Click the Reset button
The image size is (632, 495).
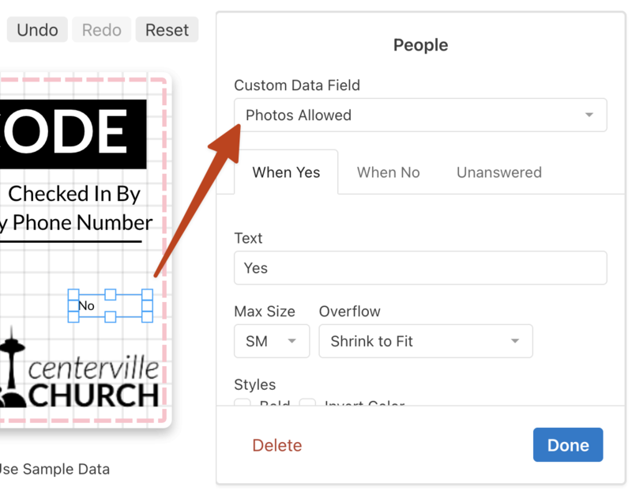tap(167, 30)
